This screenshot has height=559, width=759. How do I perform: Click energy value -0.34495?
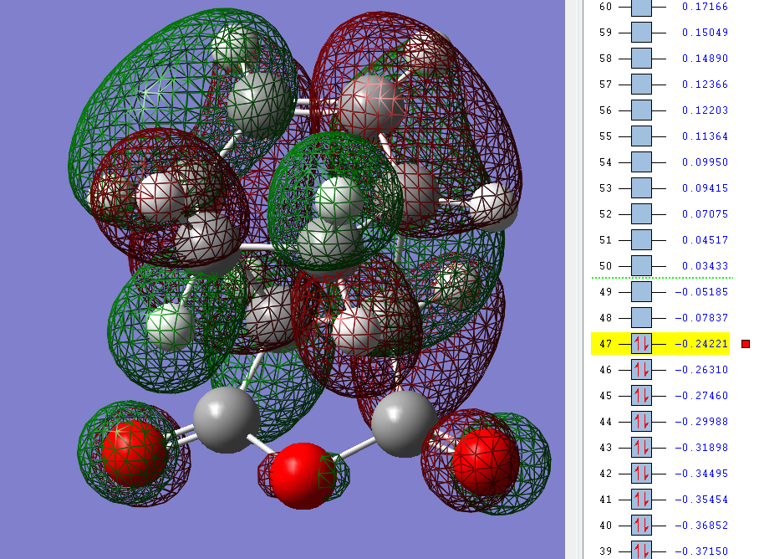pos(701,474)
